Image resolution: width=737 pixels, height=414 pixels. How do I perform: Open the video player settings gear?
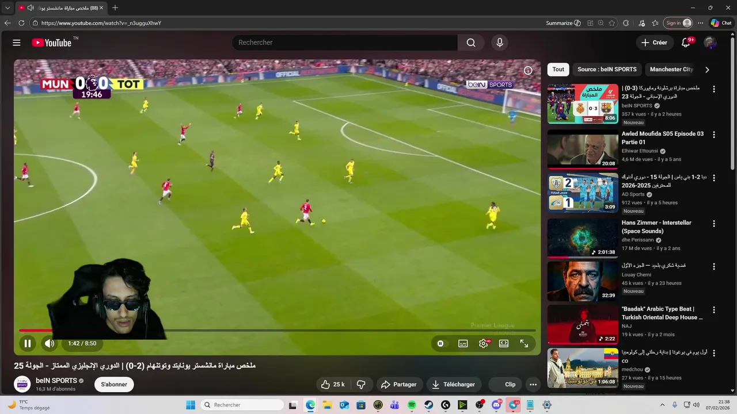click(x=484, y=344)
